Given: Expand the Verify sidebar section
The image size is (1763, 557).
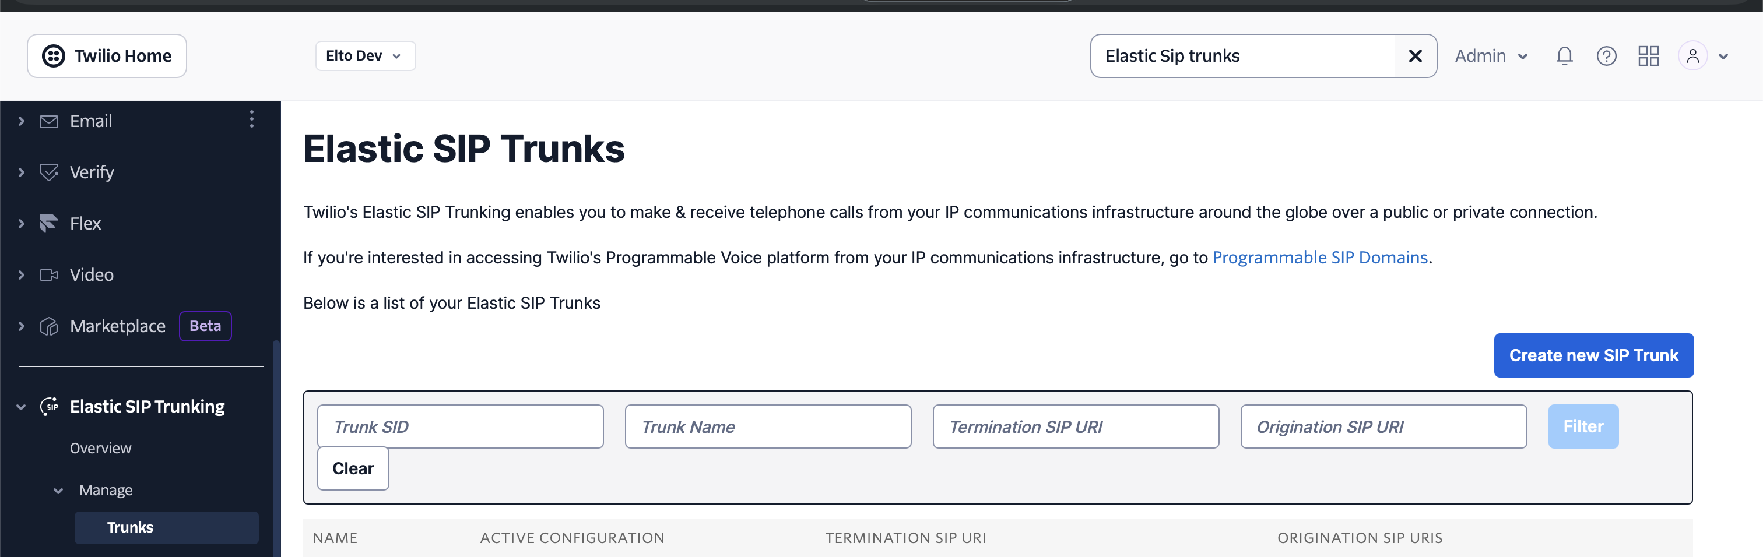Looking at the screenshot, I should point(21,172).
